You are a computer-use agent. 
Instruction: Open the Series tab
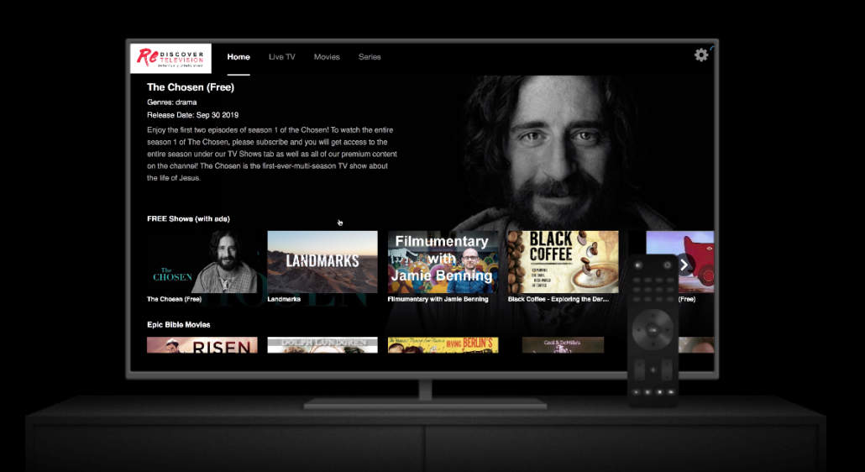[370, 57]
